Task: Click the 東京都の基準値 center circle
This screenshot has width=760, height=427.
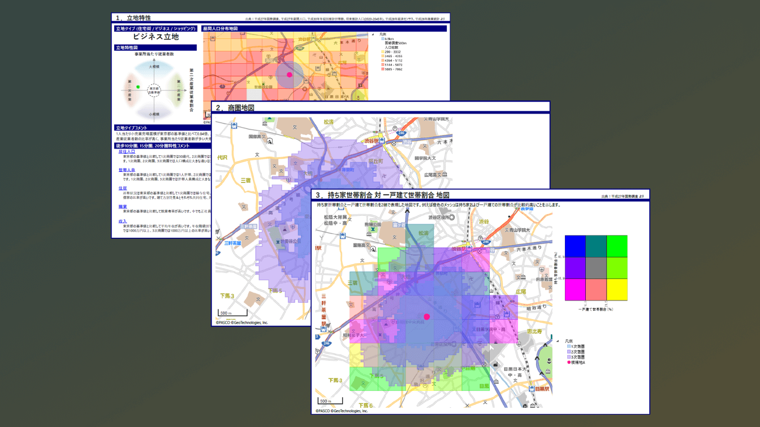Action: pyautogui.click(x=154, y=90)
